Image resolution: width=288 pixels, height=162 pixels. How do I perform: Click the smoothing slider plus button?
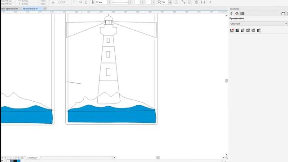coord(170,2)
